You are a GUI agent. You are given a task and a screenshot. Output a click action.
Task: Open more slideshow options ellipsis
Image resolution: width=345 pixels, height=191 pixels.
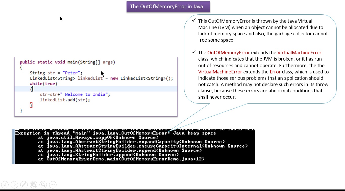pos(53,185)
